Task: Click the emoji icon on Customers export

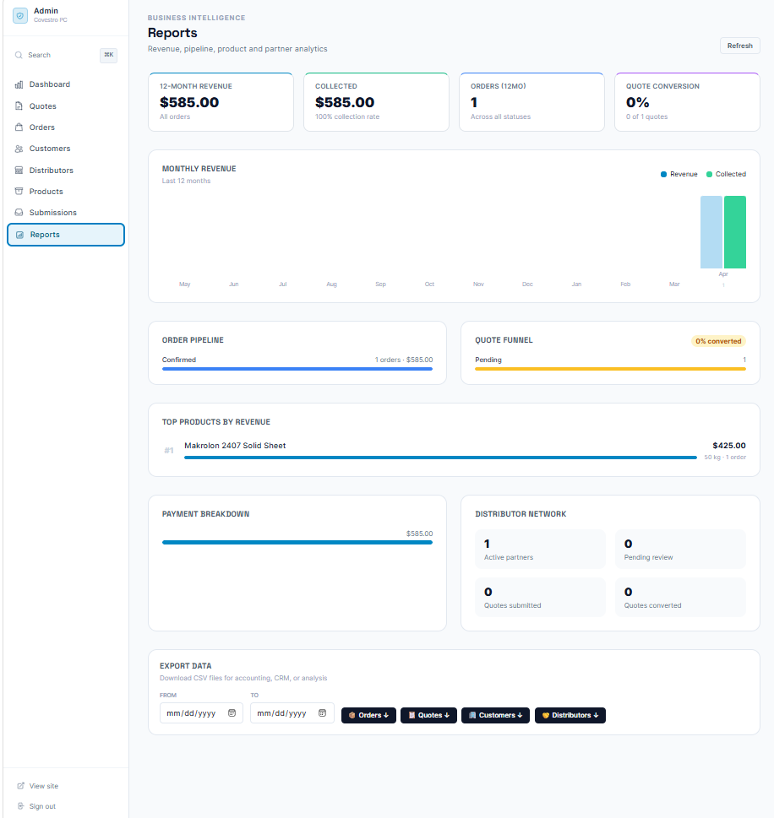Action: 472,715
